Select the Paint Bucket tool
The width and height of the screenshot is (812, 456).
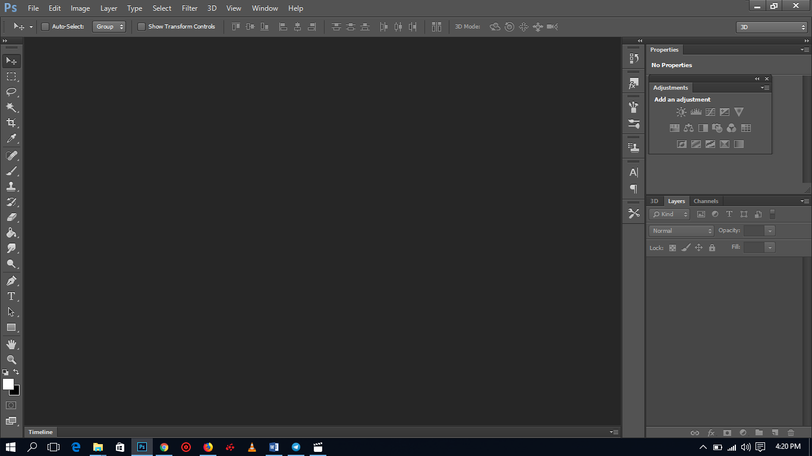click(x=11, y=233)
